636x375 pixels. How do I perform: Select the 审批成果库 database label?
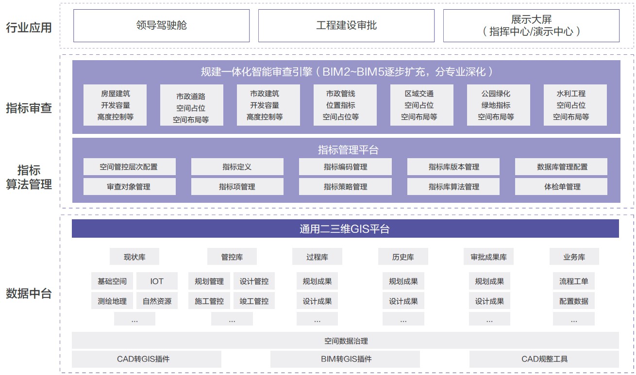489,257
